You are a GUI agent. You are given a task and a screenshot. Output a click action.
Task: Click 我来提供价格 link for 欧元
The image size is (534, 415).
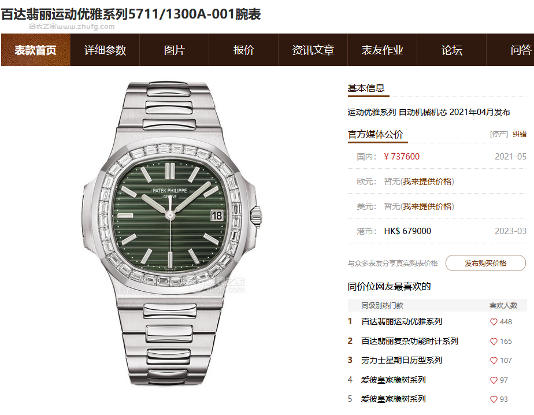(x=427, y=181)
